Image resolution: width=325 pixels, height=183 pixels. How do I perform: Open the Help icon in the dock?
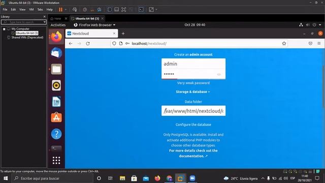pyautogui.click(x=56, y=134)
